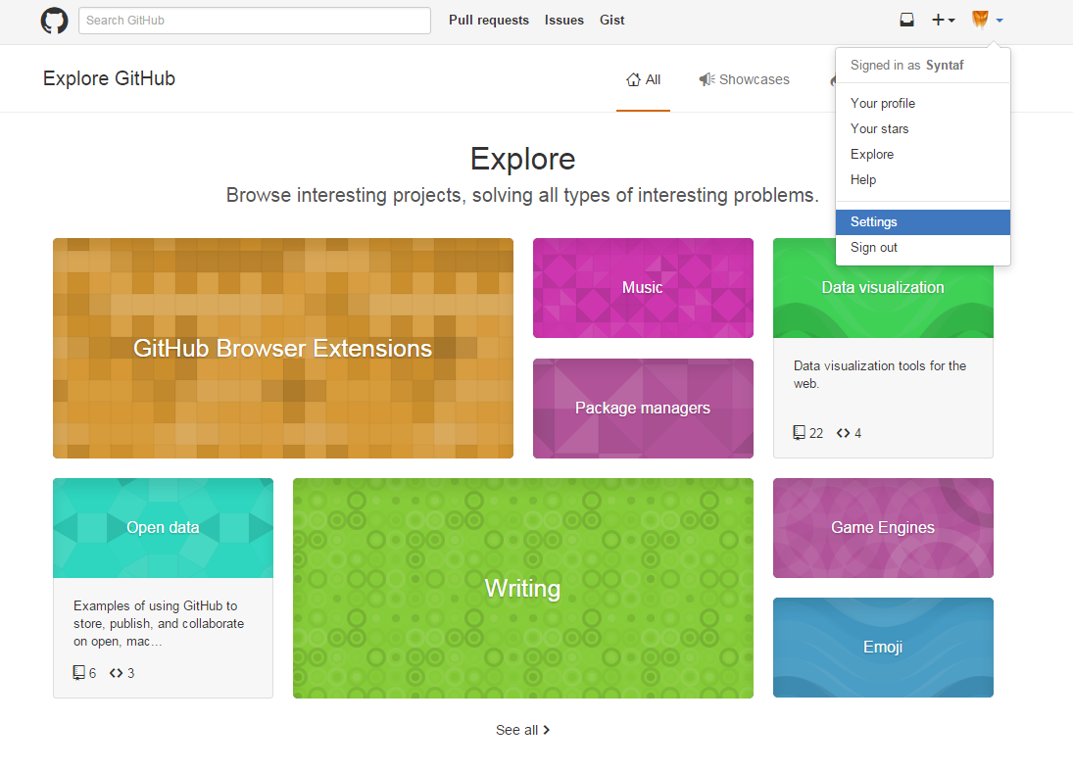The image size is (1073, 771).
Task: Choose Your profile from menu
Action: (922, 103)
